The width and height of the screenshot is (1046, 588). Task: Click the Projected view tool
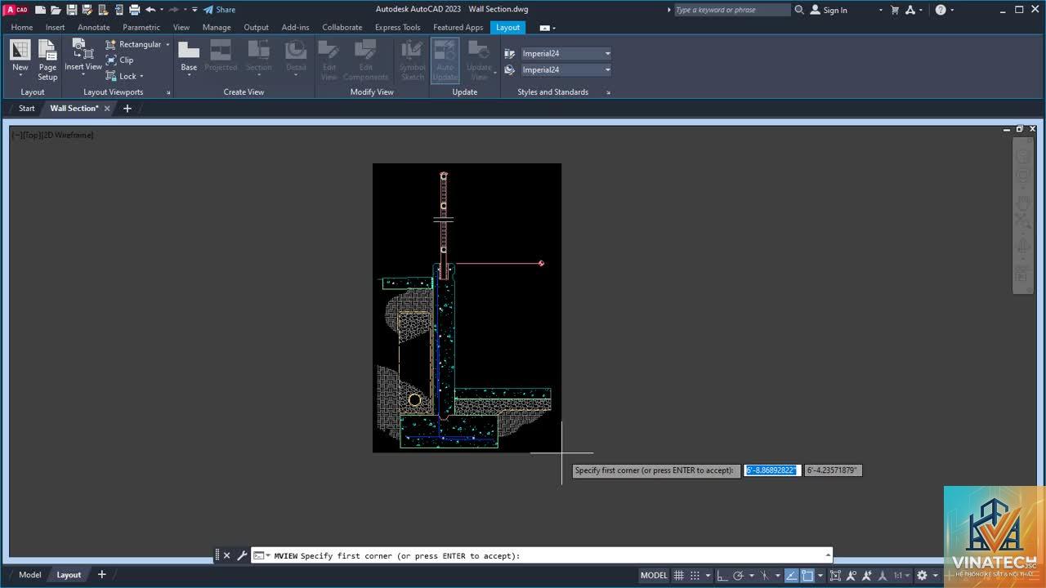(221, 57)
